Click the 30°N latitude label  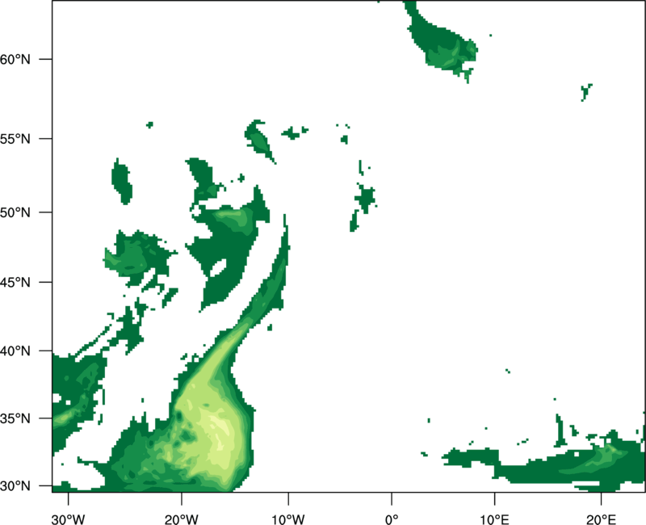click(15, 486)
